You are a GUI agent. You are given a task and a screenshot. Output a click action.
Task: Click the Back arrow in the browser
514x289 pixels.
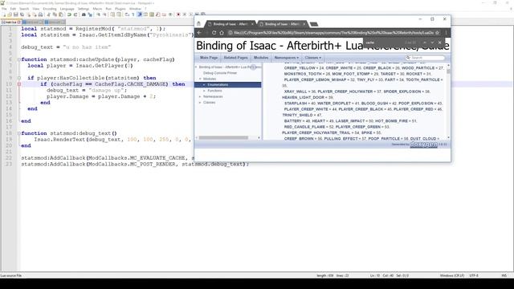pos(199,32)
